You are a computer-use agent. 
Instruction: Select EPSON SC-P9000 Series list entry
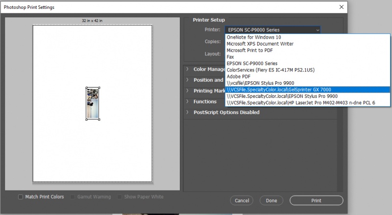click(252, 63)
